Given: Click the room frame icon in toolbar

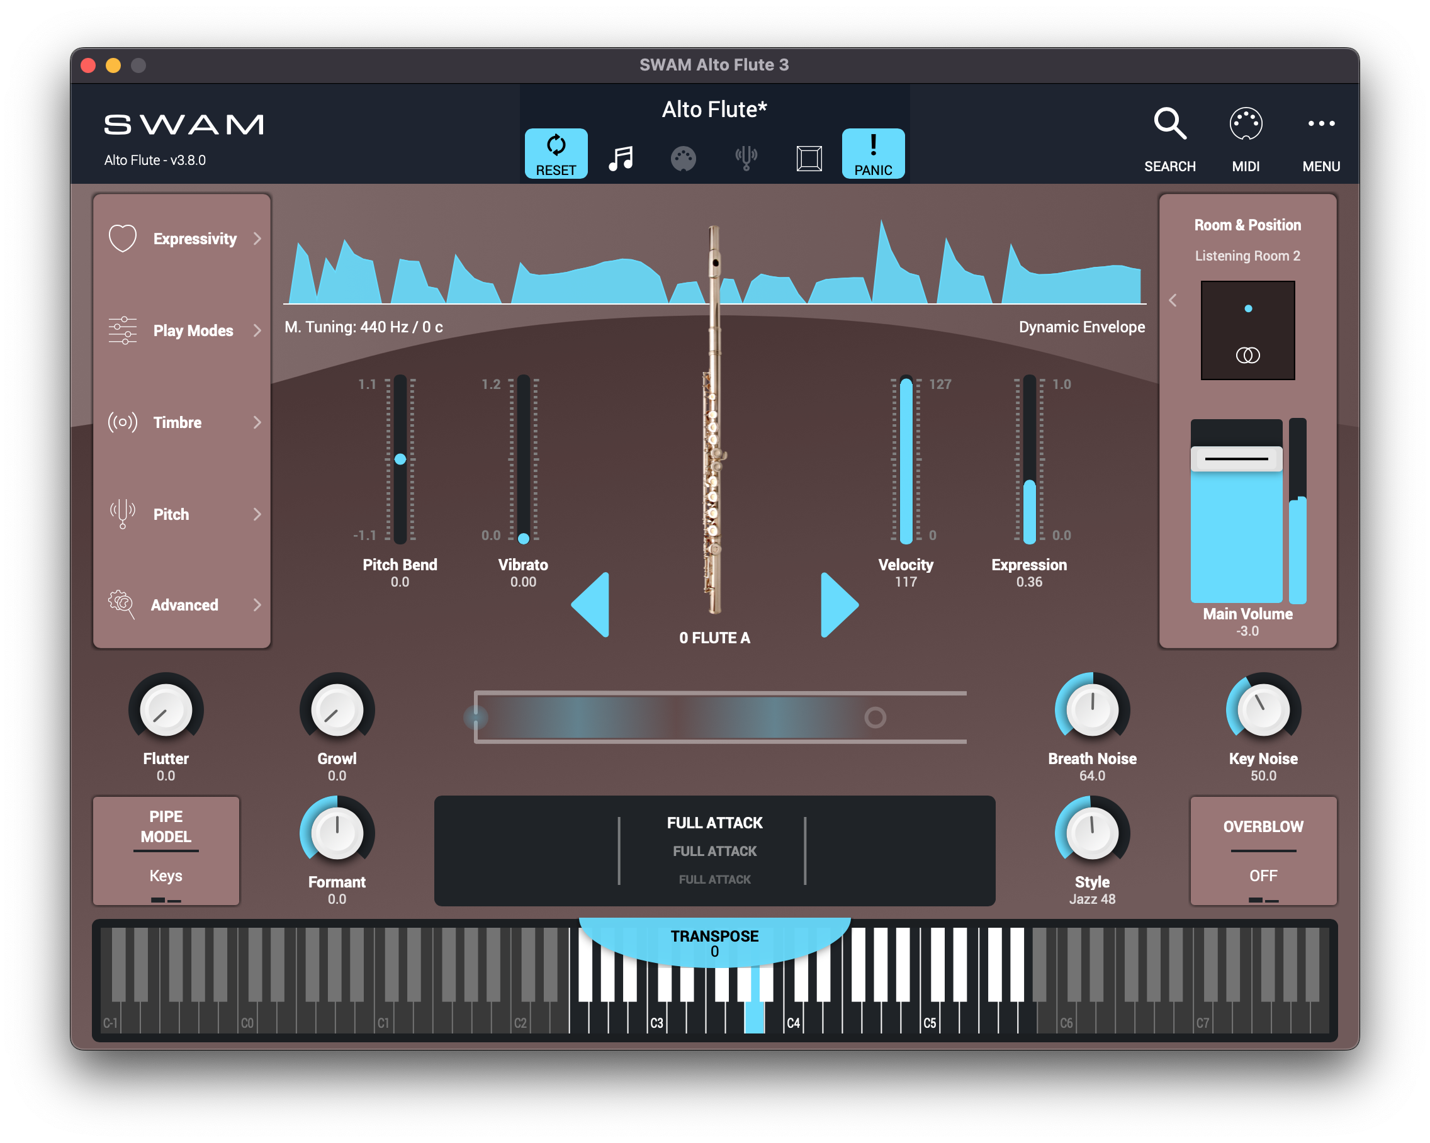Looking at the screenshot, I should pyautogui.click(x=809, y=159).
